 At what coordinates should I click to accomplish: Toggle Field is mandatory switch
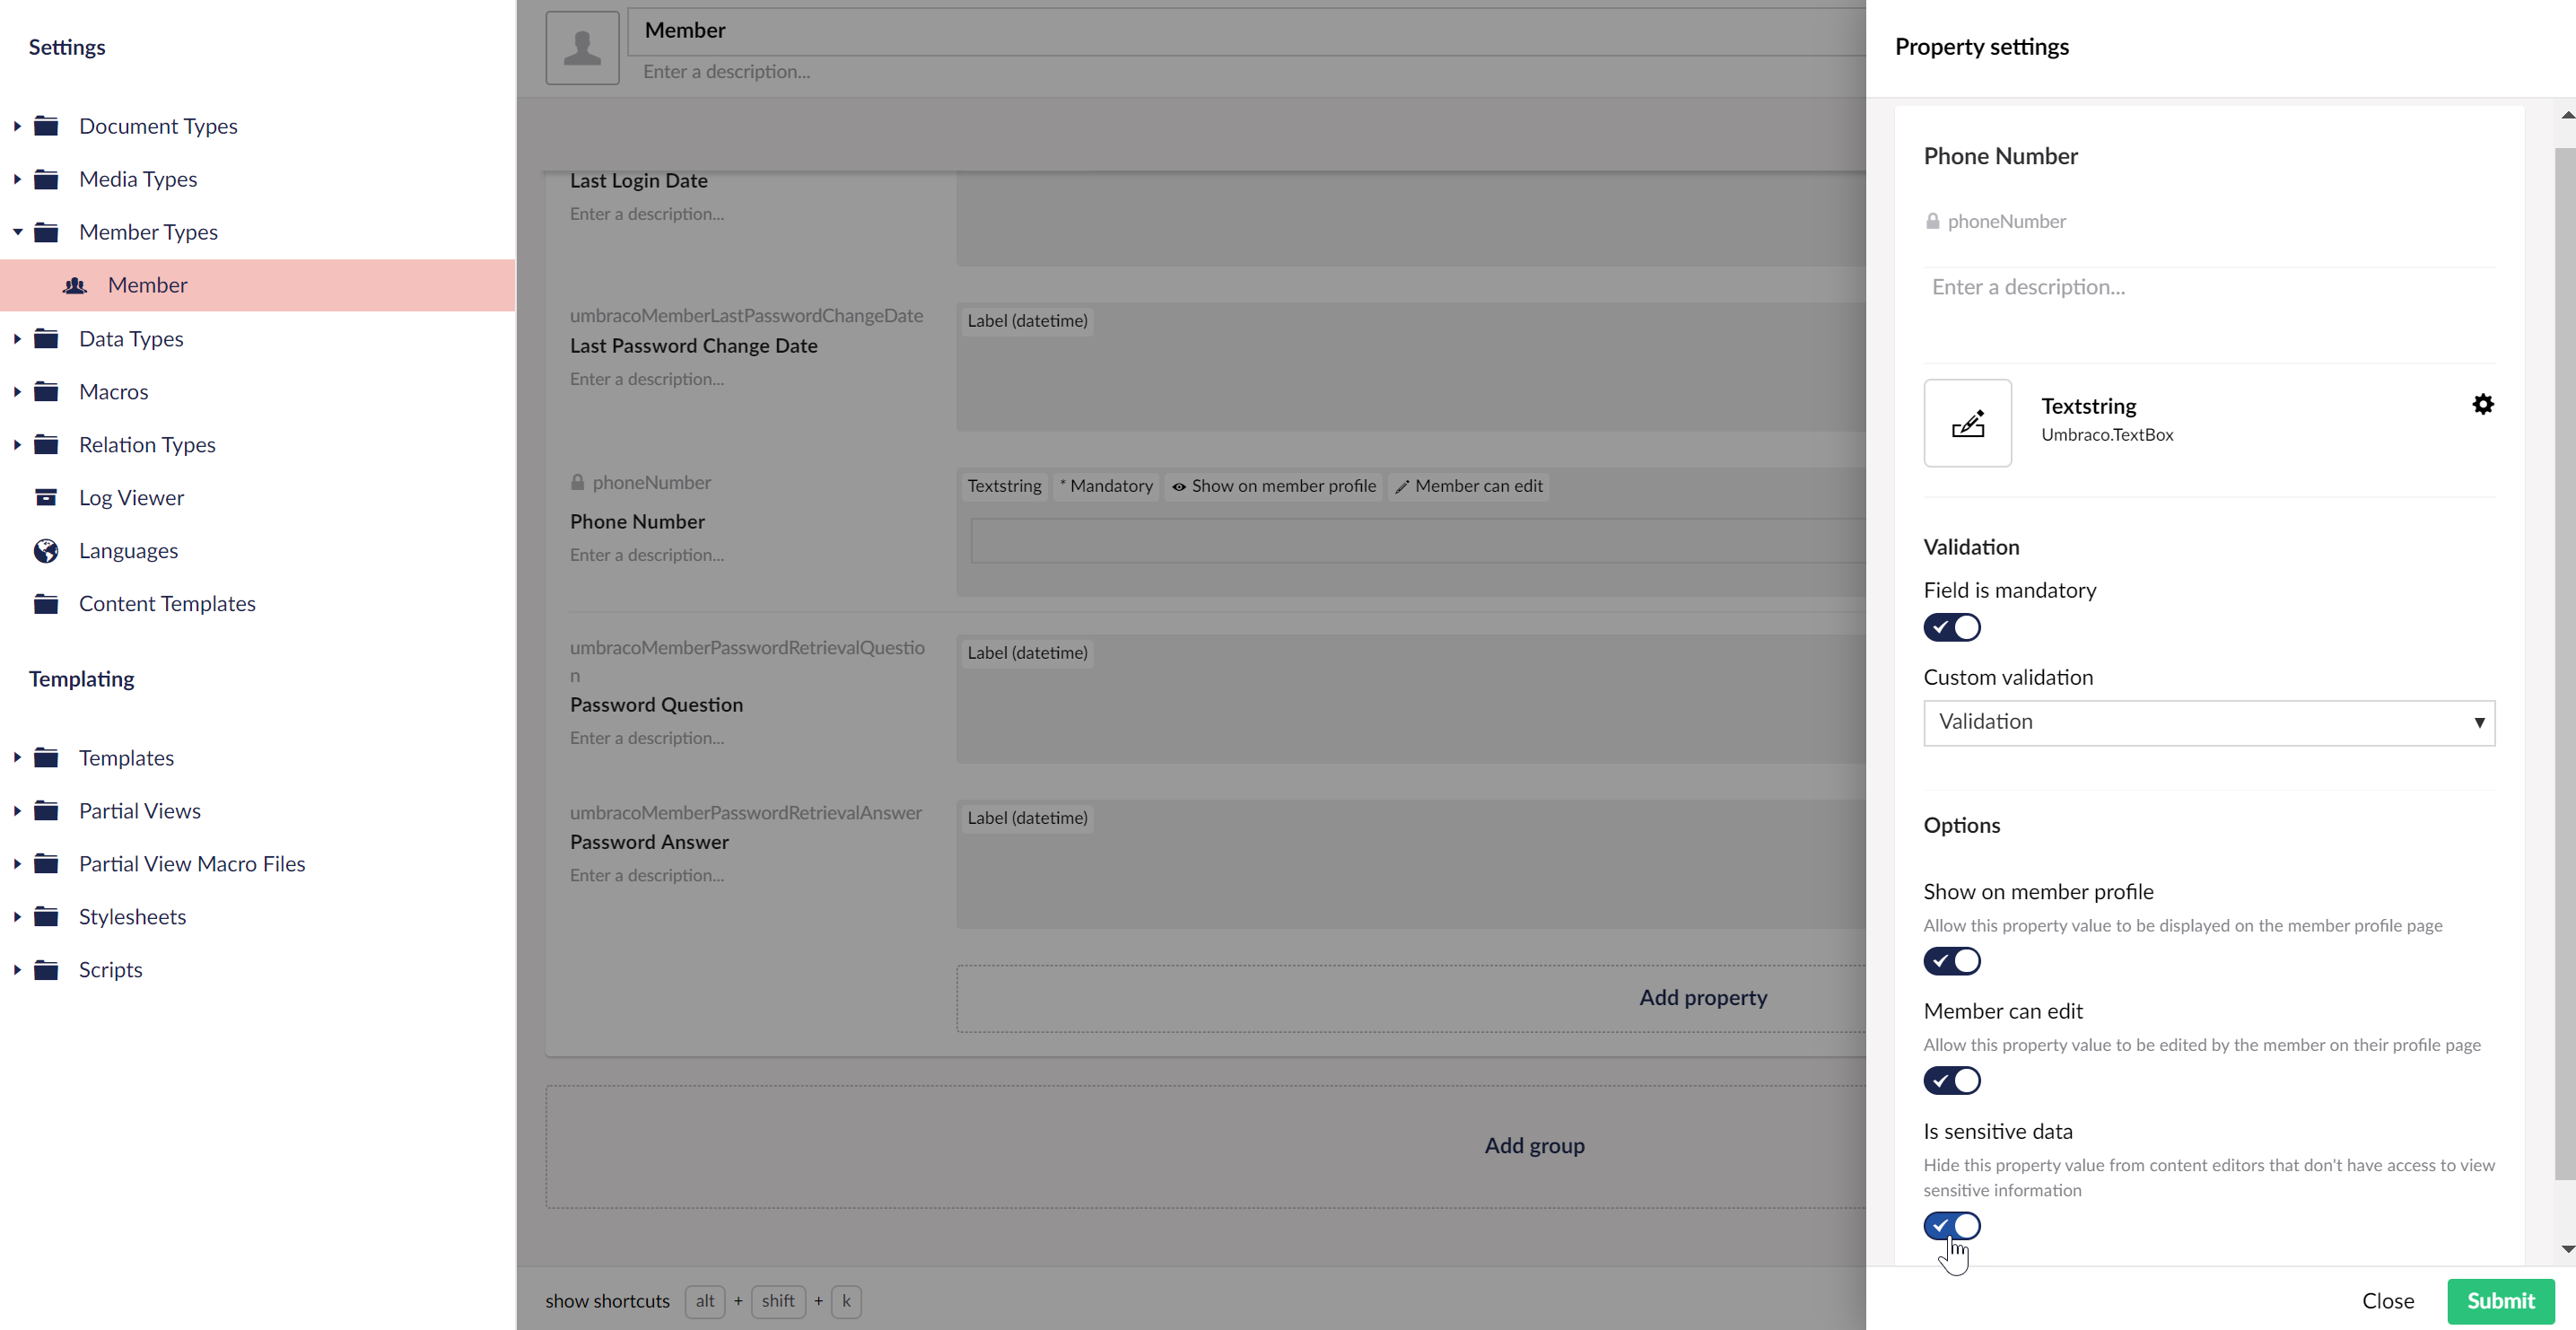1951,627
